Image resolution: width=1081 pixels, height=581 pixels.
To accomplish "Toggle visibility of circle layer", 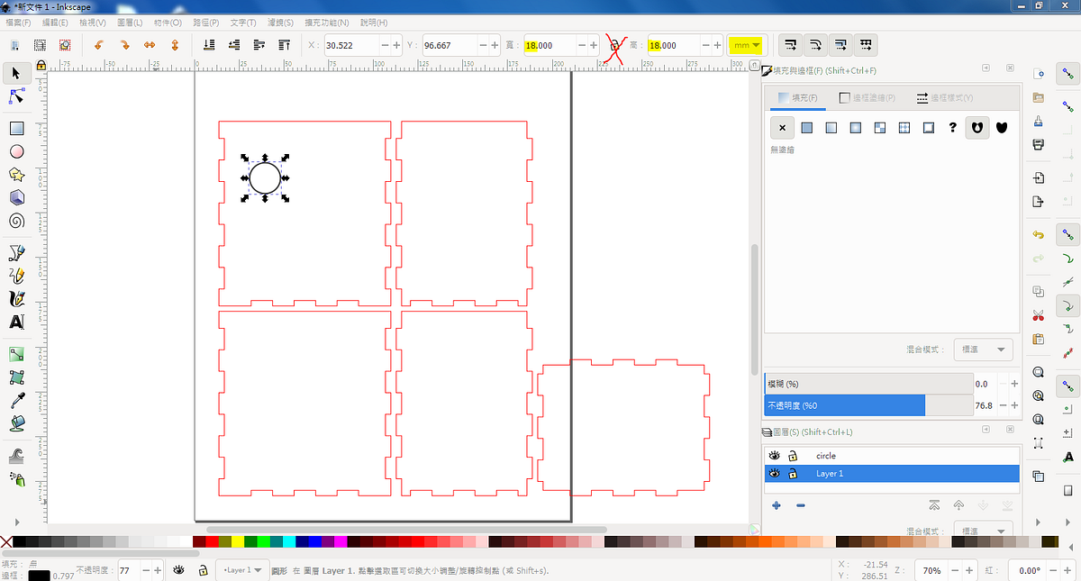I will pyautogui.click(x=774, y=456).
